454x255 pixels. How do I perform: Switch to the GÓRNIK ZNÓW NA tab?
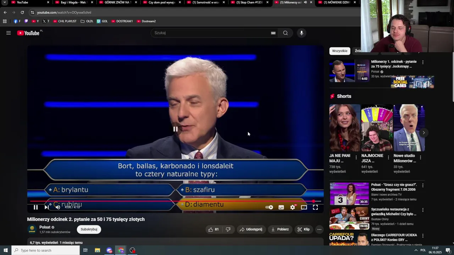(118, 2)
